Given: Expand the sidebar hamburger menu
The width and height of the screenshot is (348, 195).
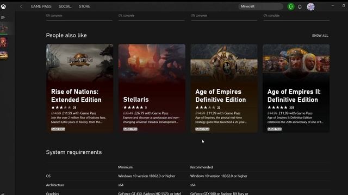Looking at the screenshot, I should click(3, 17).
